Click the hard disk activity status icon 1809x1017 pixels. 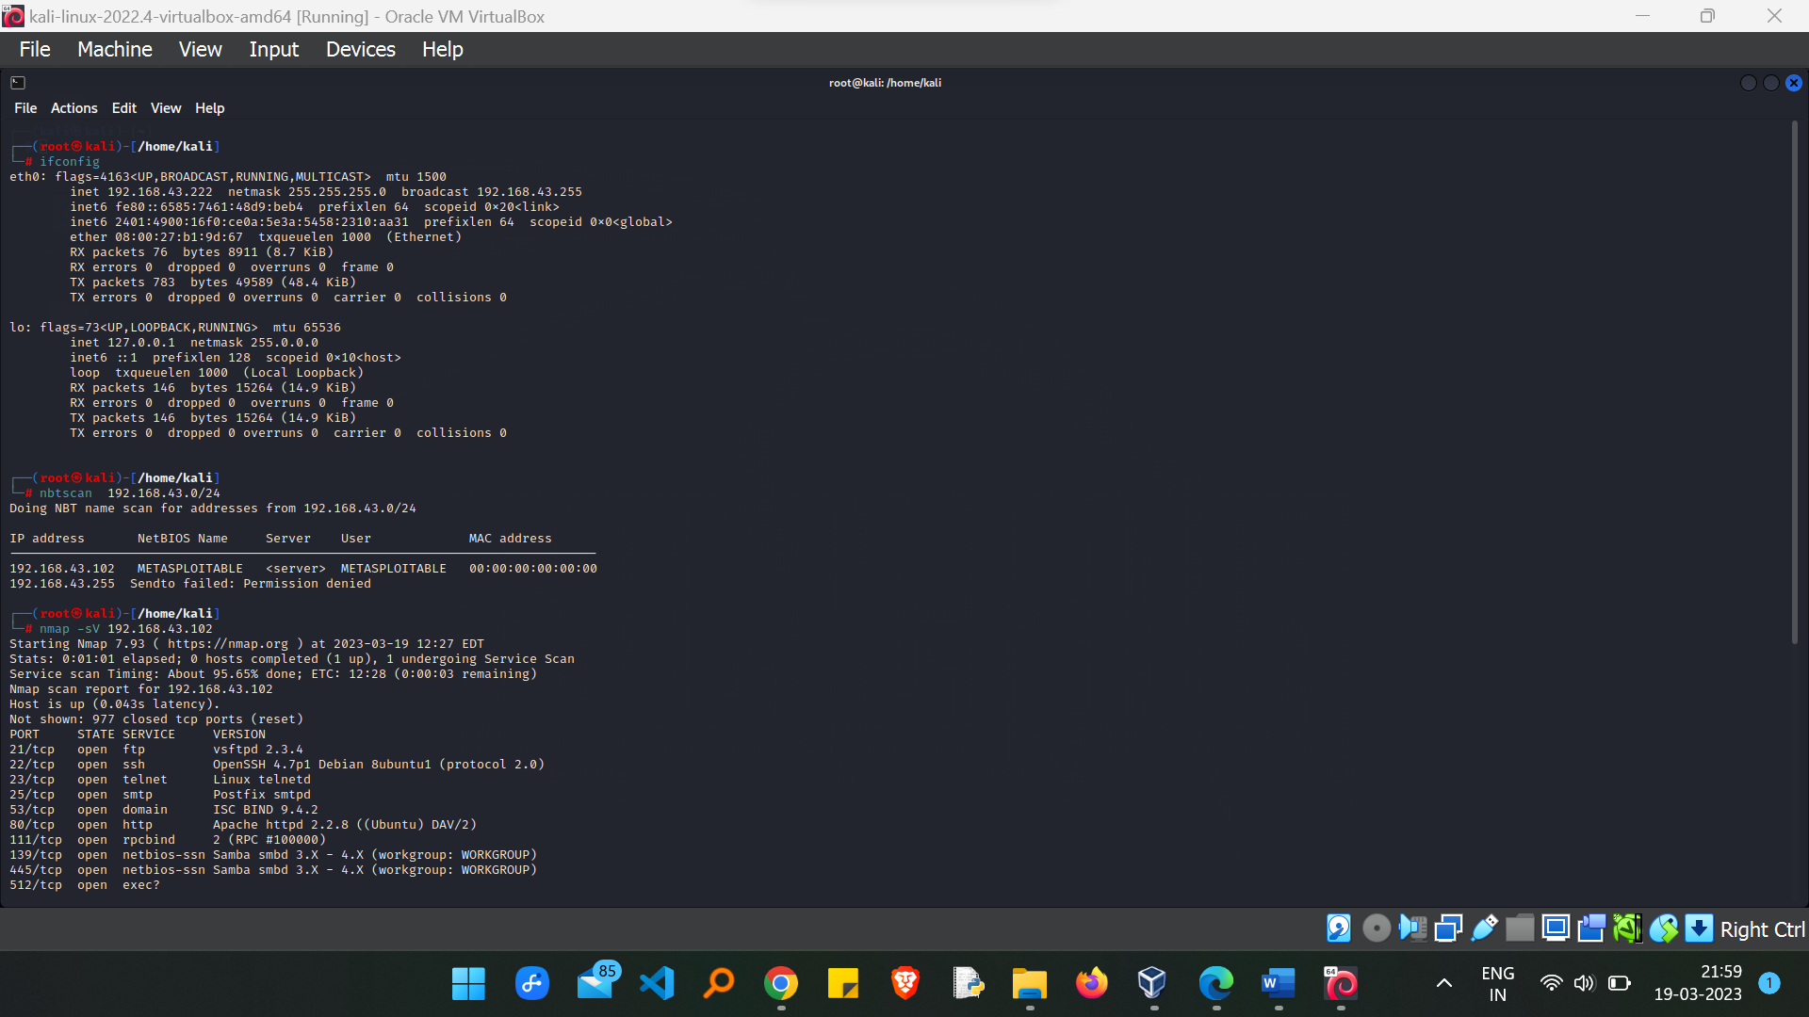click(x=1339, y=928)
